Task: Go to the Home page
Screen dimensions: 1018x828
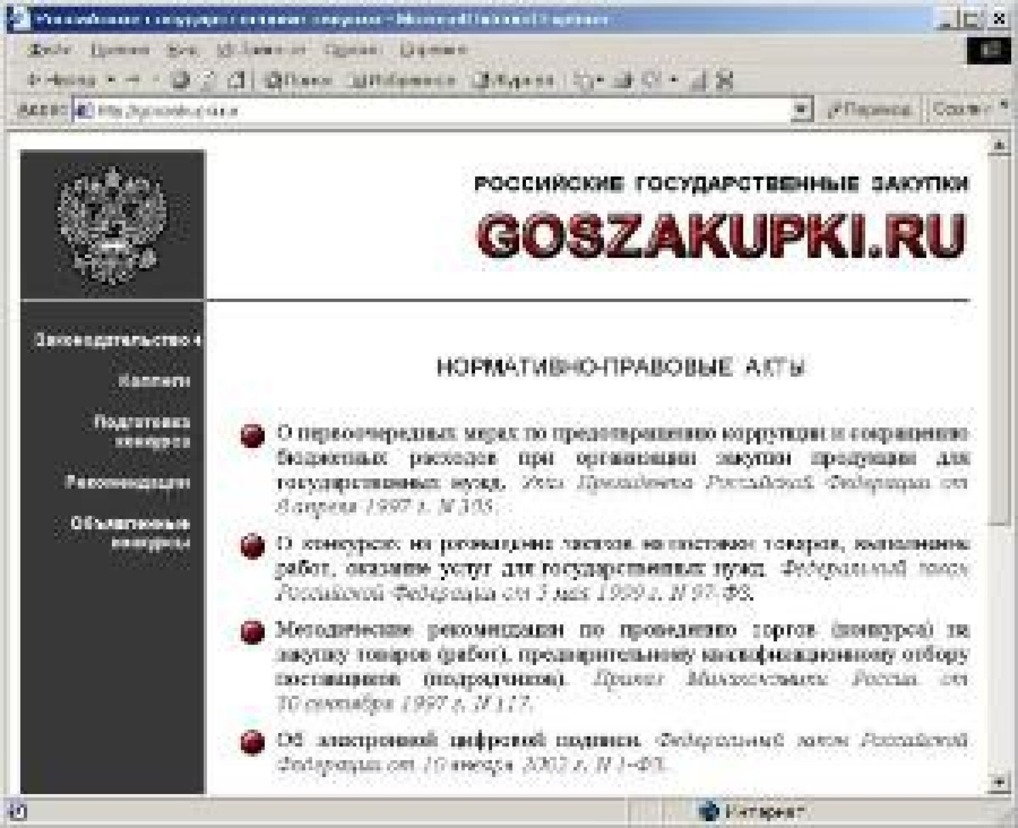Action: click(237, 81)
